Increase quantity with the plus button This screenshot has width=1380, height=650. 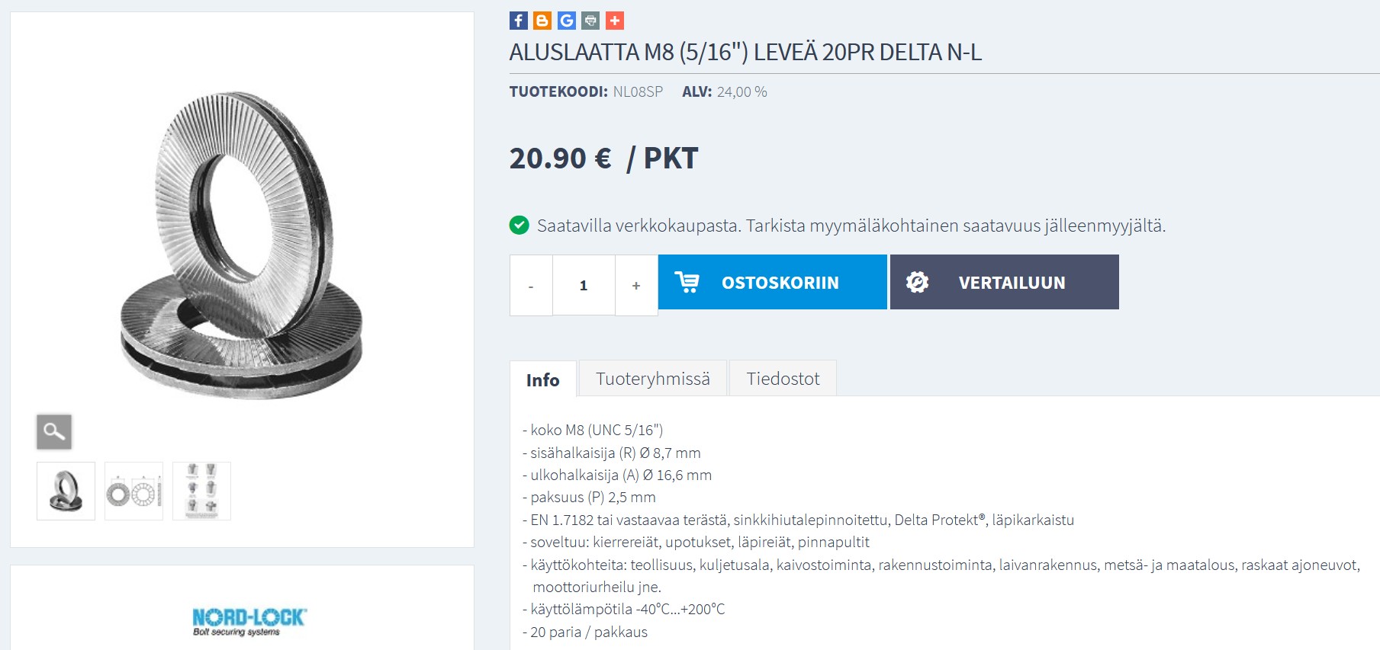tap(636, 286)
